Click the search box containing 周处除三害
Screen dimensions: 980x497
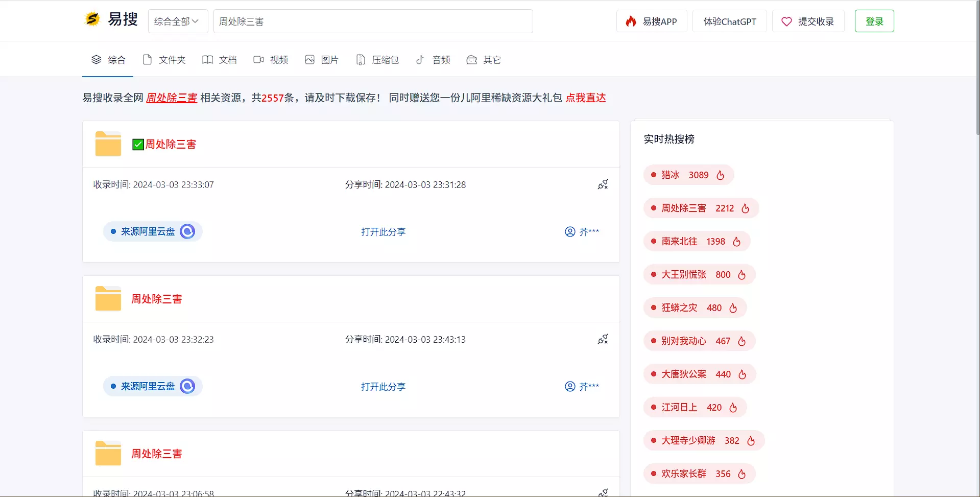pyautogui.click(x=373, y=21)
